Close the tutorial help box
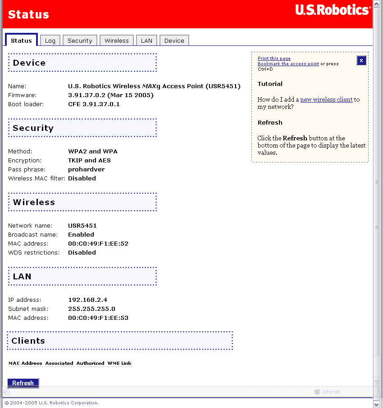This screenshot has width=383, height=408. pos(361,60)
